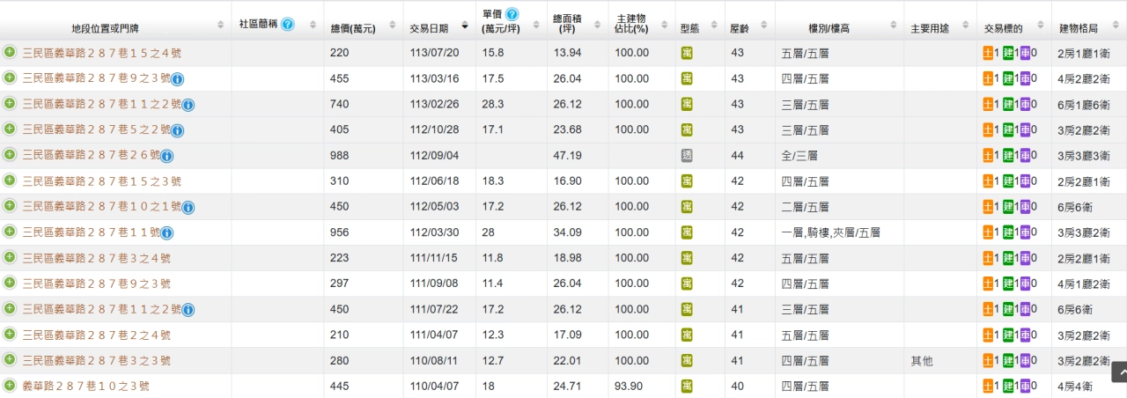Image resolution: width=1127 pixels, height=398 pixels.
Task: Click the help icon beside 社區簡稱 header
Action: click(288, 25)
